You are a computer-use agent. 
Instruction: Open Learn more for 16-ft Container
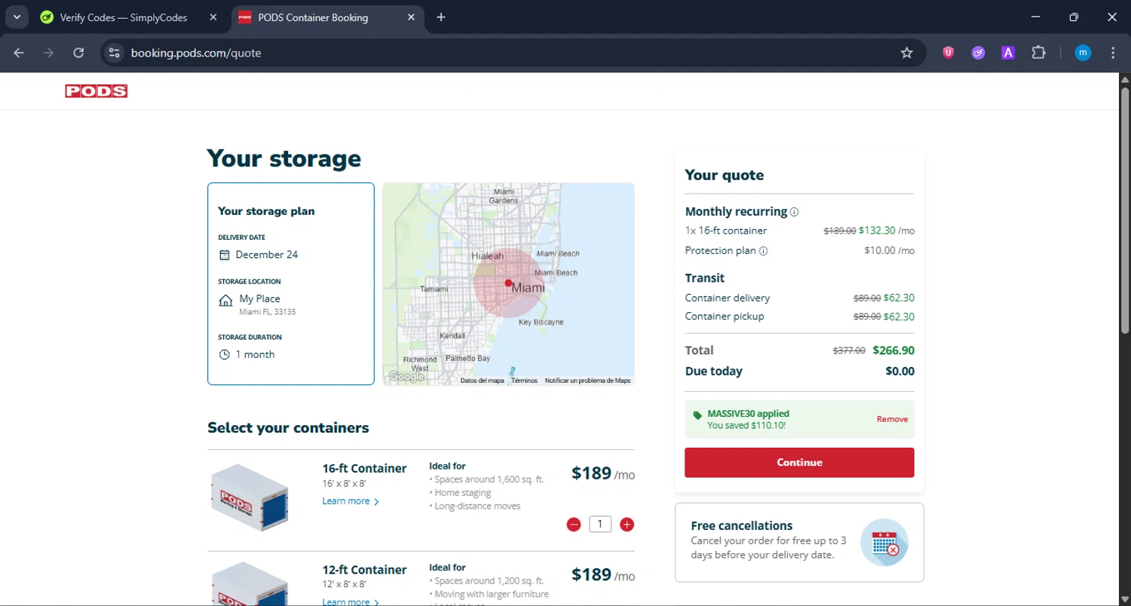click(x=351, y=501)
